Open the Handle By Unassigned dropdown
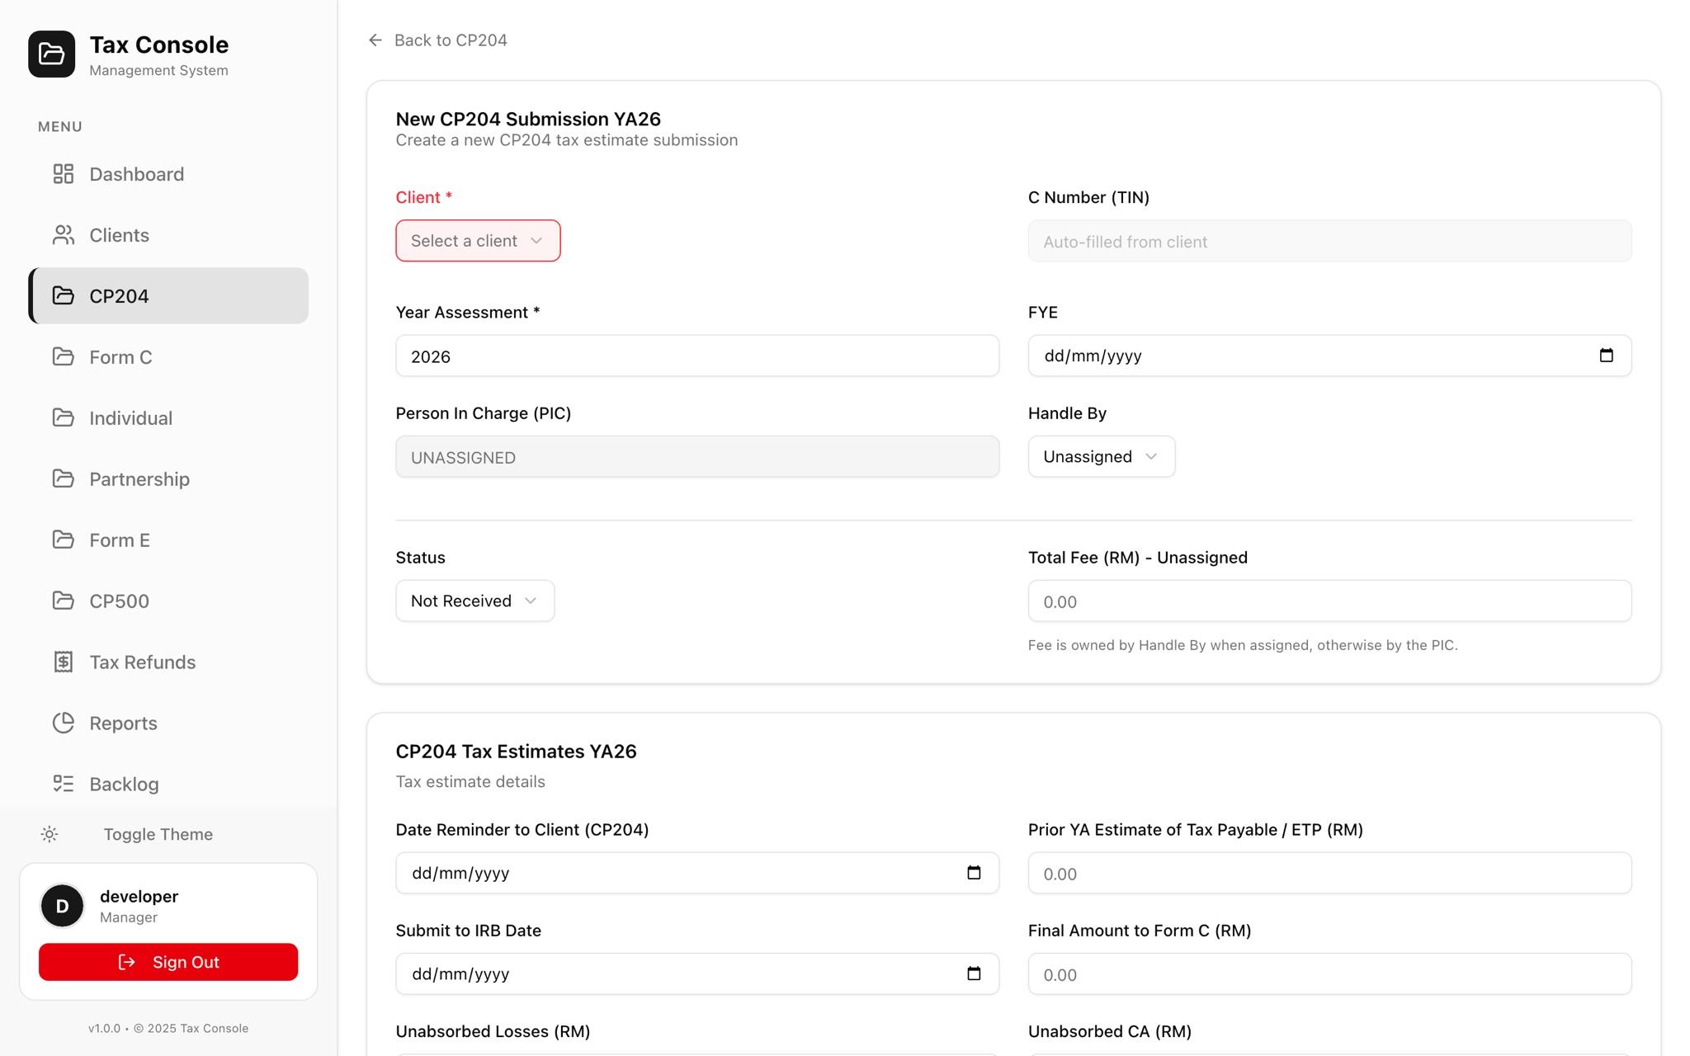Screen dimensions: 1690x1056 tap(1102, 457)
